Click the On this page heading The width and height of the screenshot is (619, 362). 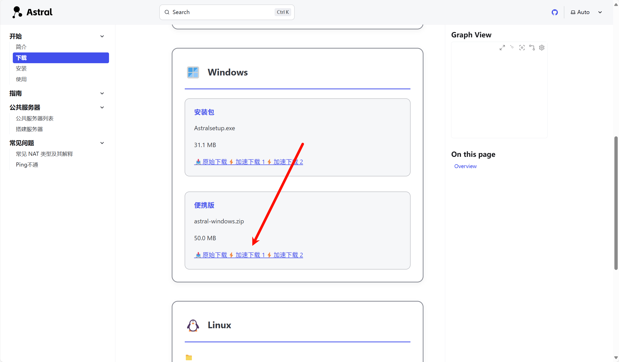tap(473, 155)
